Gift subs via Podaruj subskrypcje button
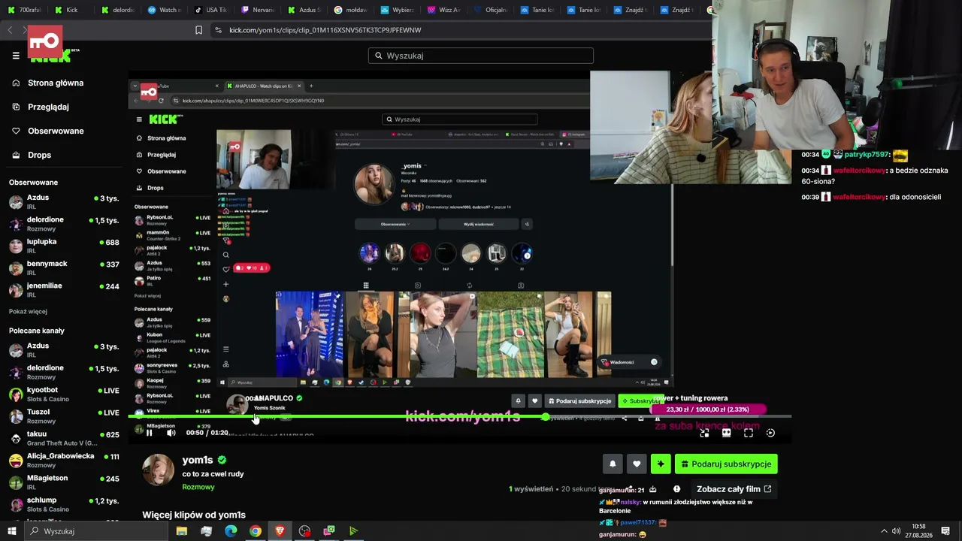The image size is (962, 541). pos(726,464)
